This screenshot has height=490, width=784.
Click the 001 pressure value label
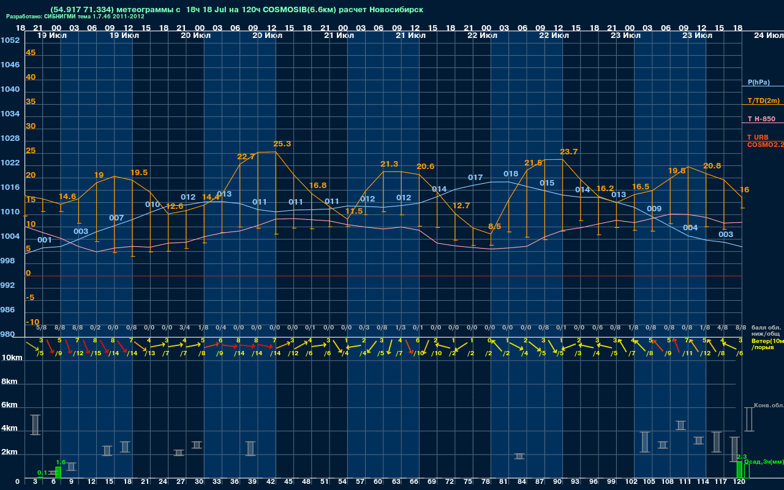(45, 240)
